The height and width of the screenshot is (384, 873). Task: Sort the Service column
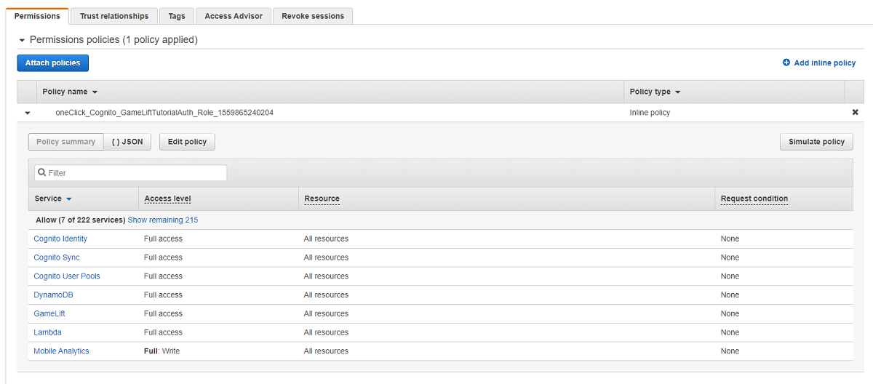point(68,199)
